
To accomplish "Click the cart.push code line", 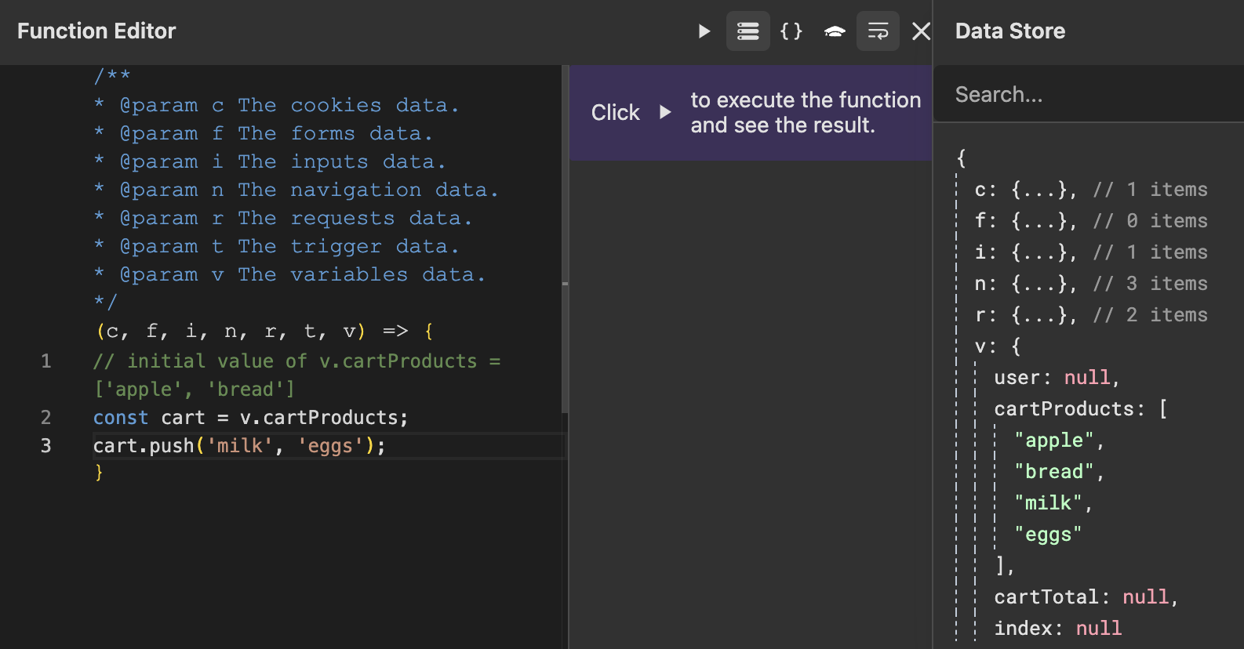I will coord(239,446).
